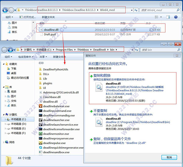
Task: Select AxInterop.QTOControlLib.dll in the file list
Action: 61,92
